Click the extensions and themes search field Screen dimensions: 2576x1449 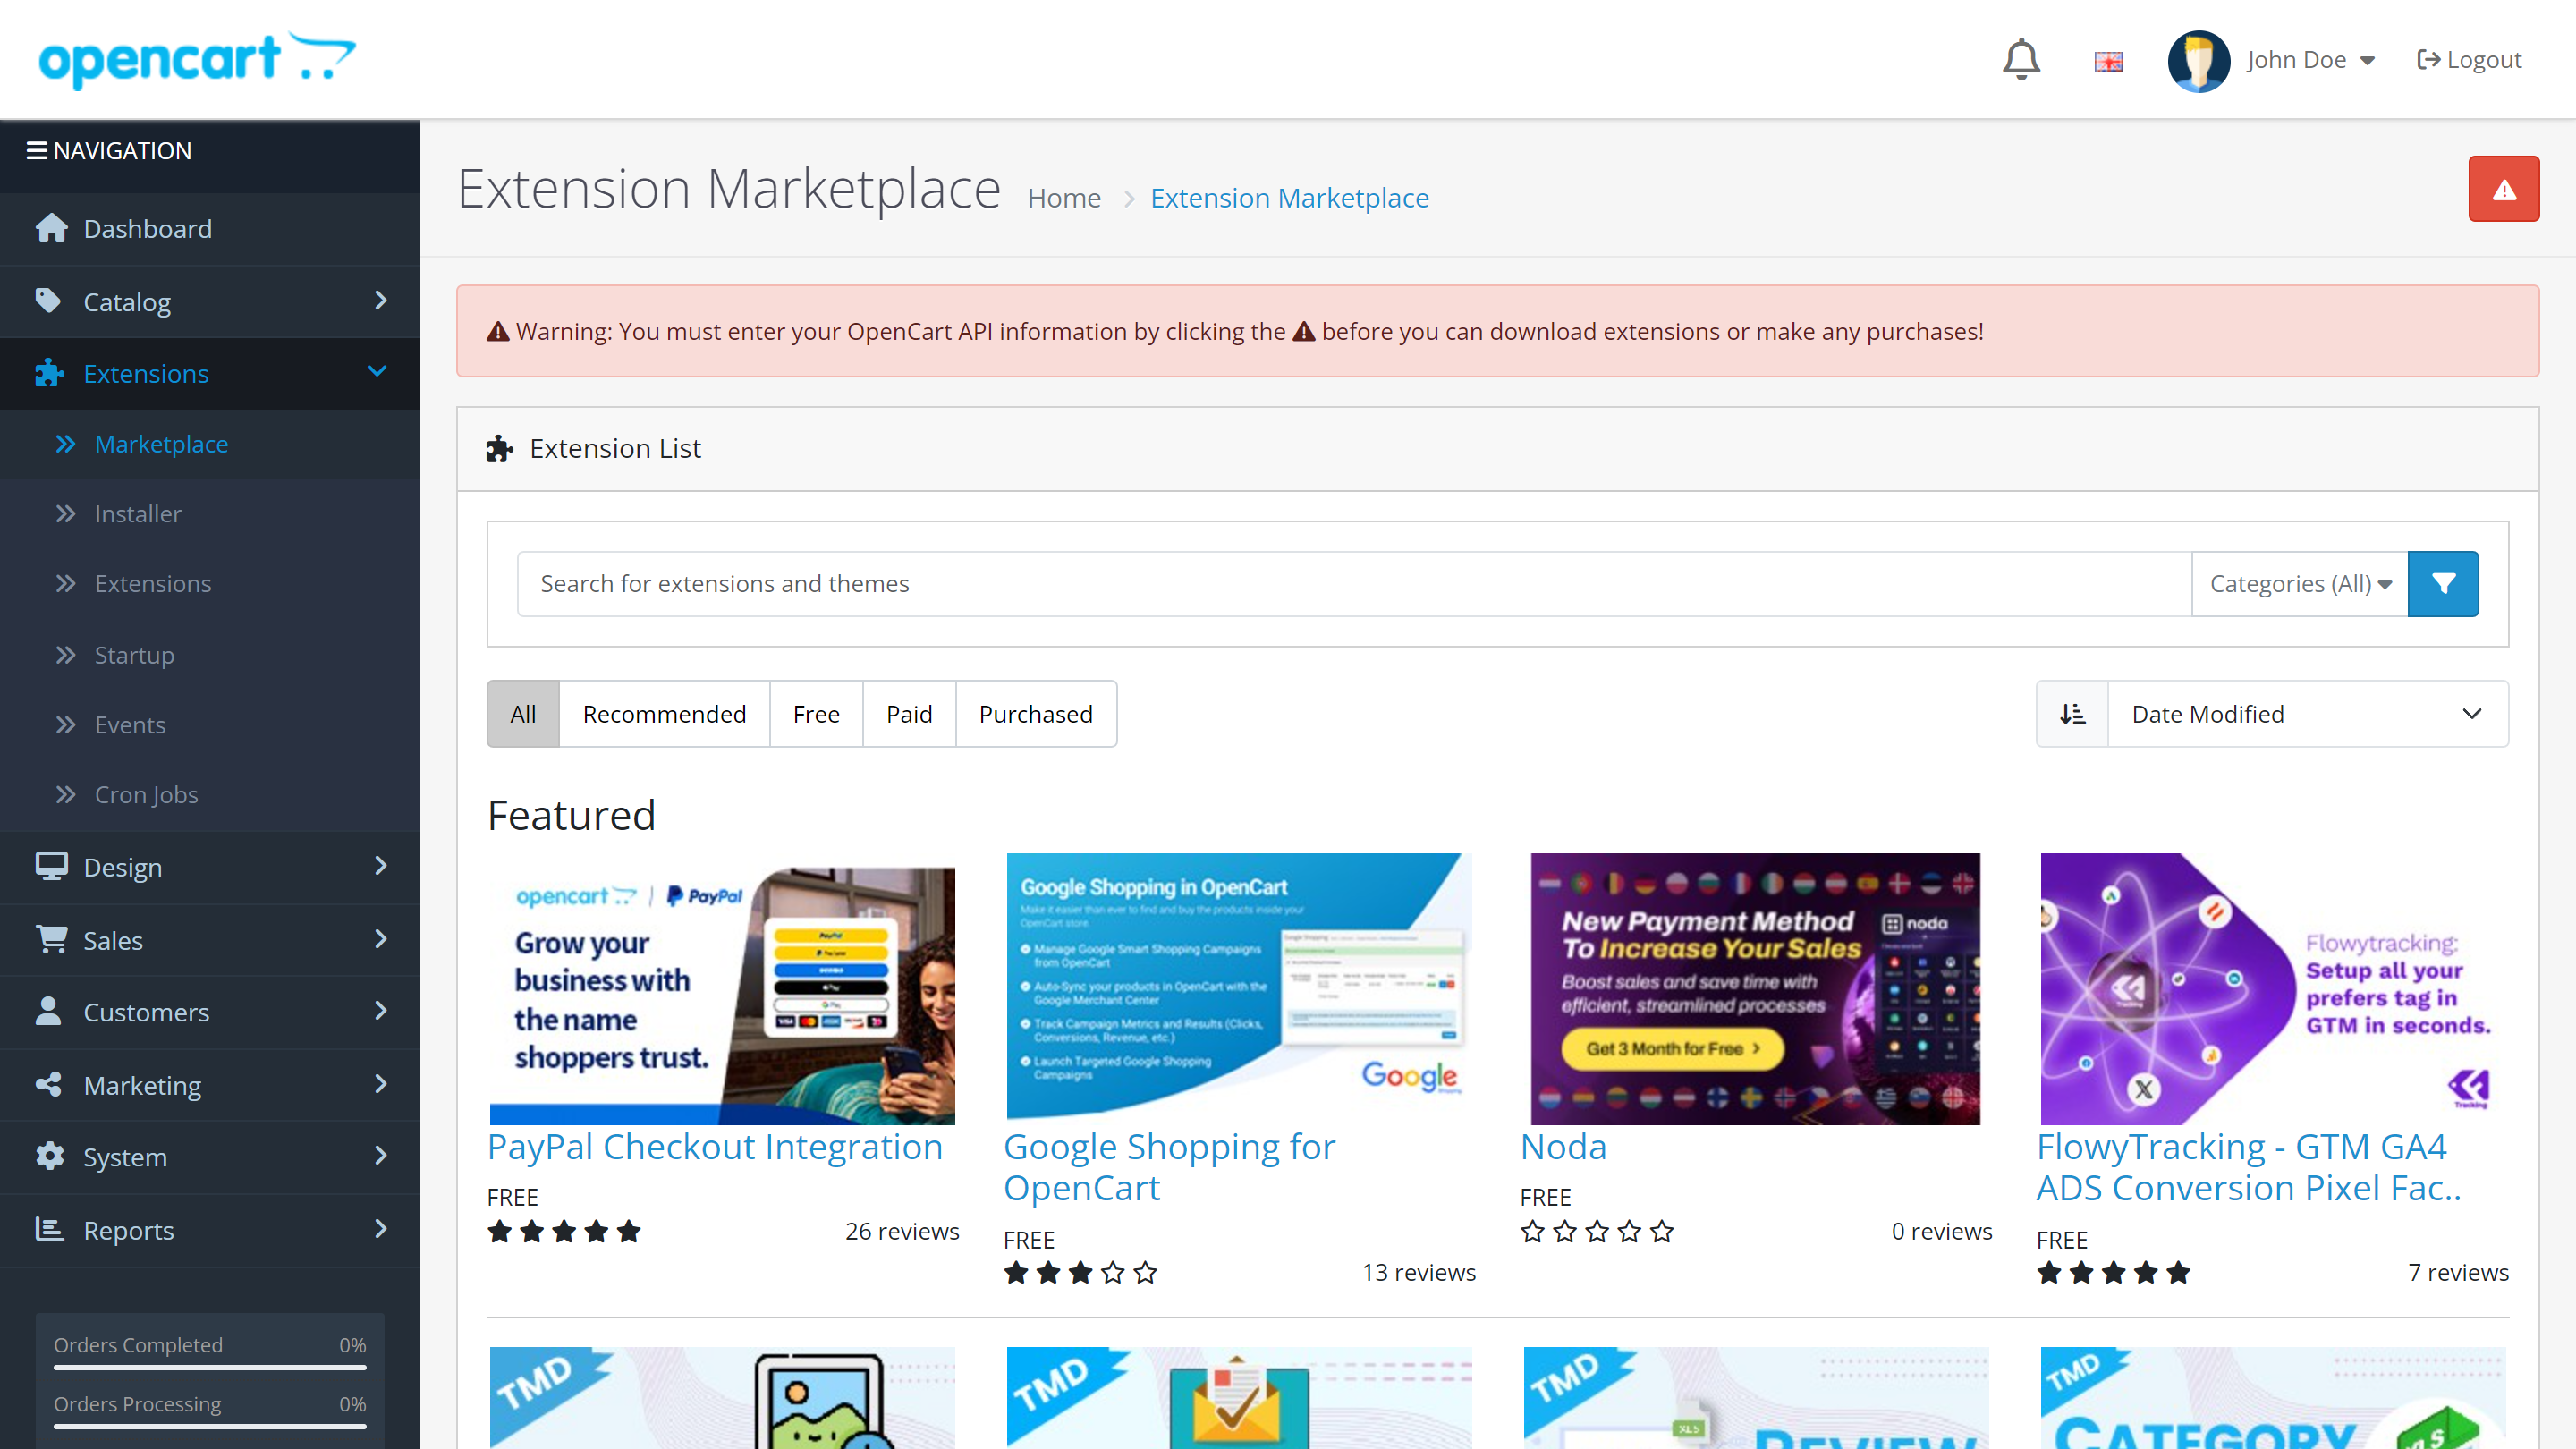(x=1353, y=584)
